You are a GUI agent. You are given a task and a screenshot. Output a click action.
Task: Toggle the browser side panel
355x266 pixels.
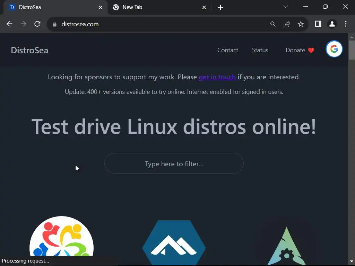(318, 24)
